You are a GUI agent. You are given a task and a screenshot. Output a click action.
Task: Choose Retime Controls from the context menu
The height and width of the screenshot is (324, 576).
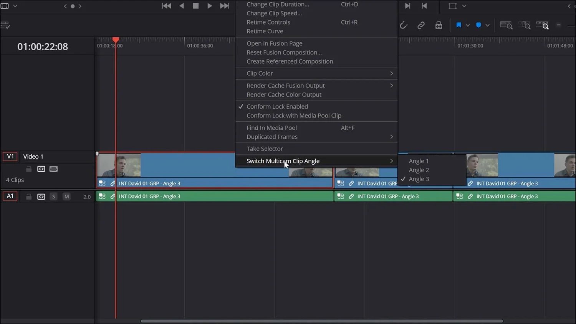[268, 22]
